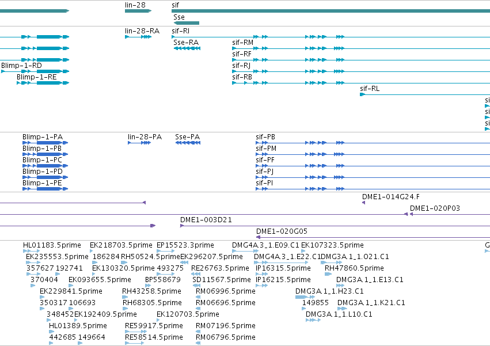This screenshot has width=490, height=346.
Task: Select clone DMG3A1_1.L10.C1
Action: 339,315
